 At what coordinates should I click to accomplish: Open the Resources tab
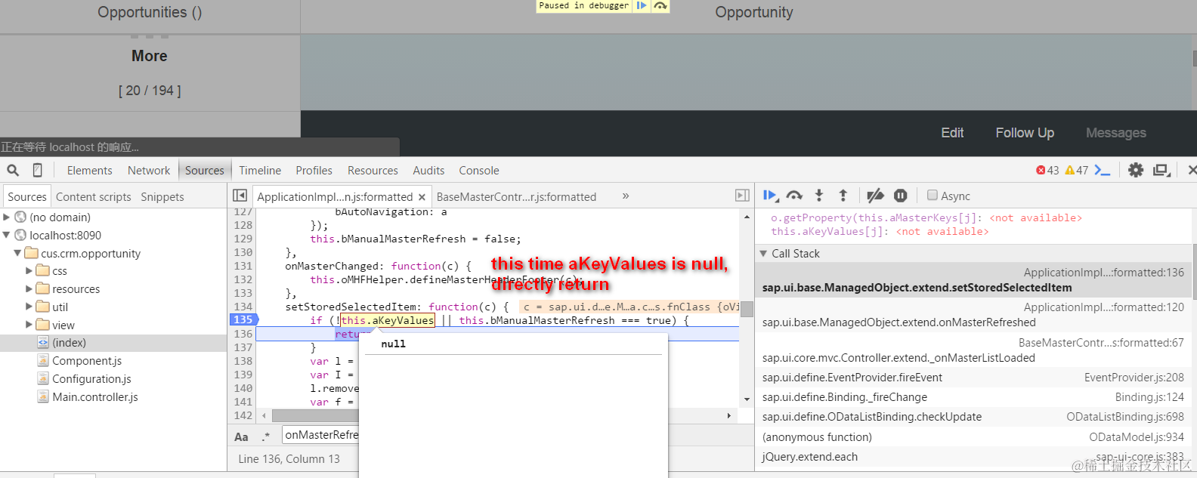coord(373,171)
